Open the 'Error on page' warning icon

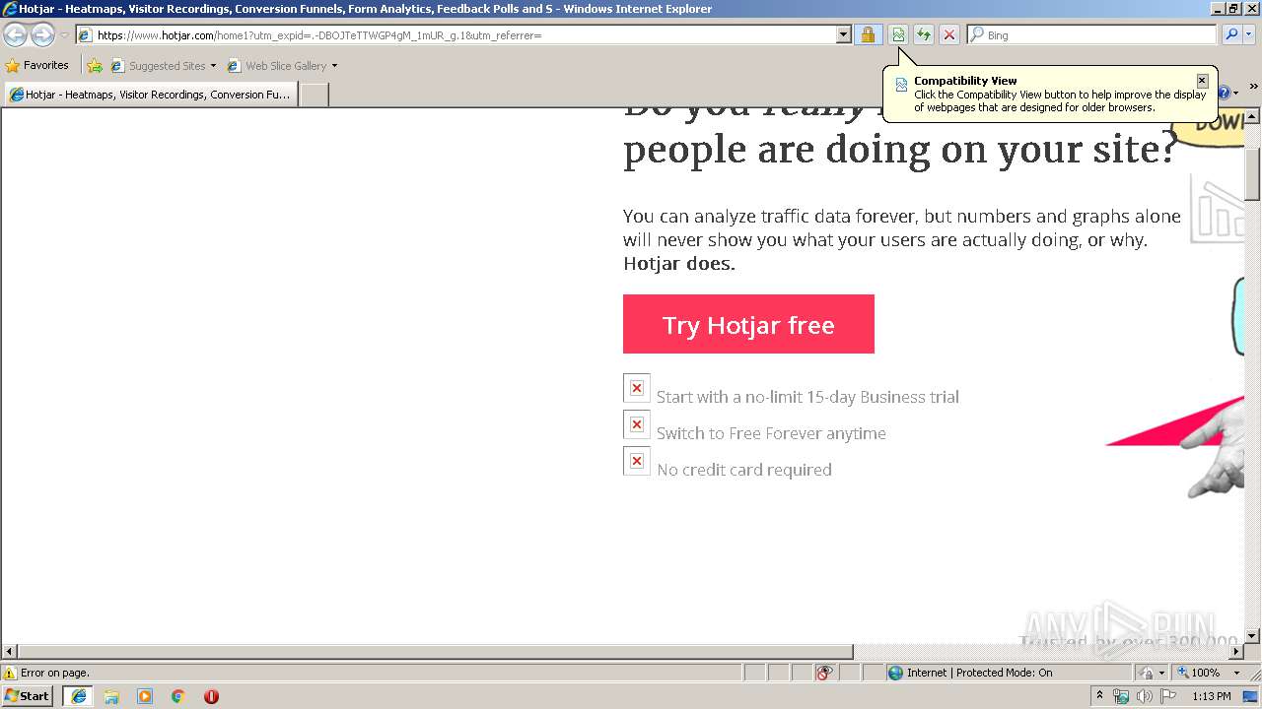(10, 674)
